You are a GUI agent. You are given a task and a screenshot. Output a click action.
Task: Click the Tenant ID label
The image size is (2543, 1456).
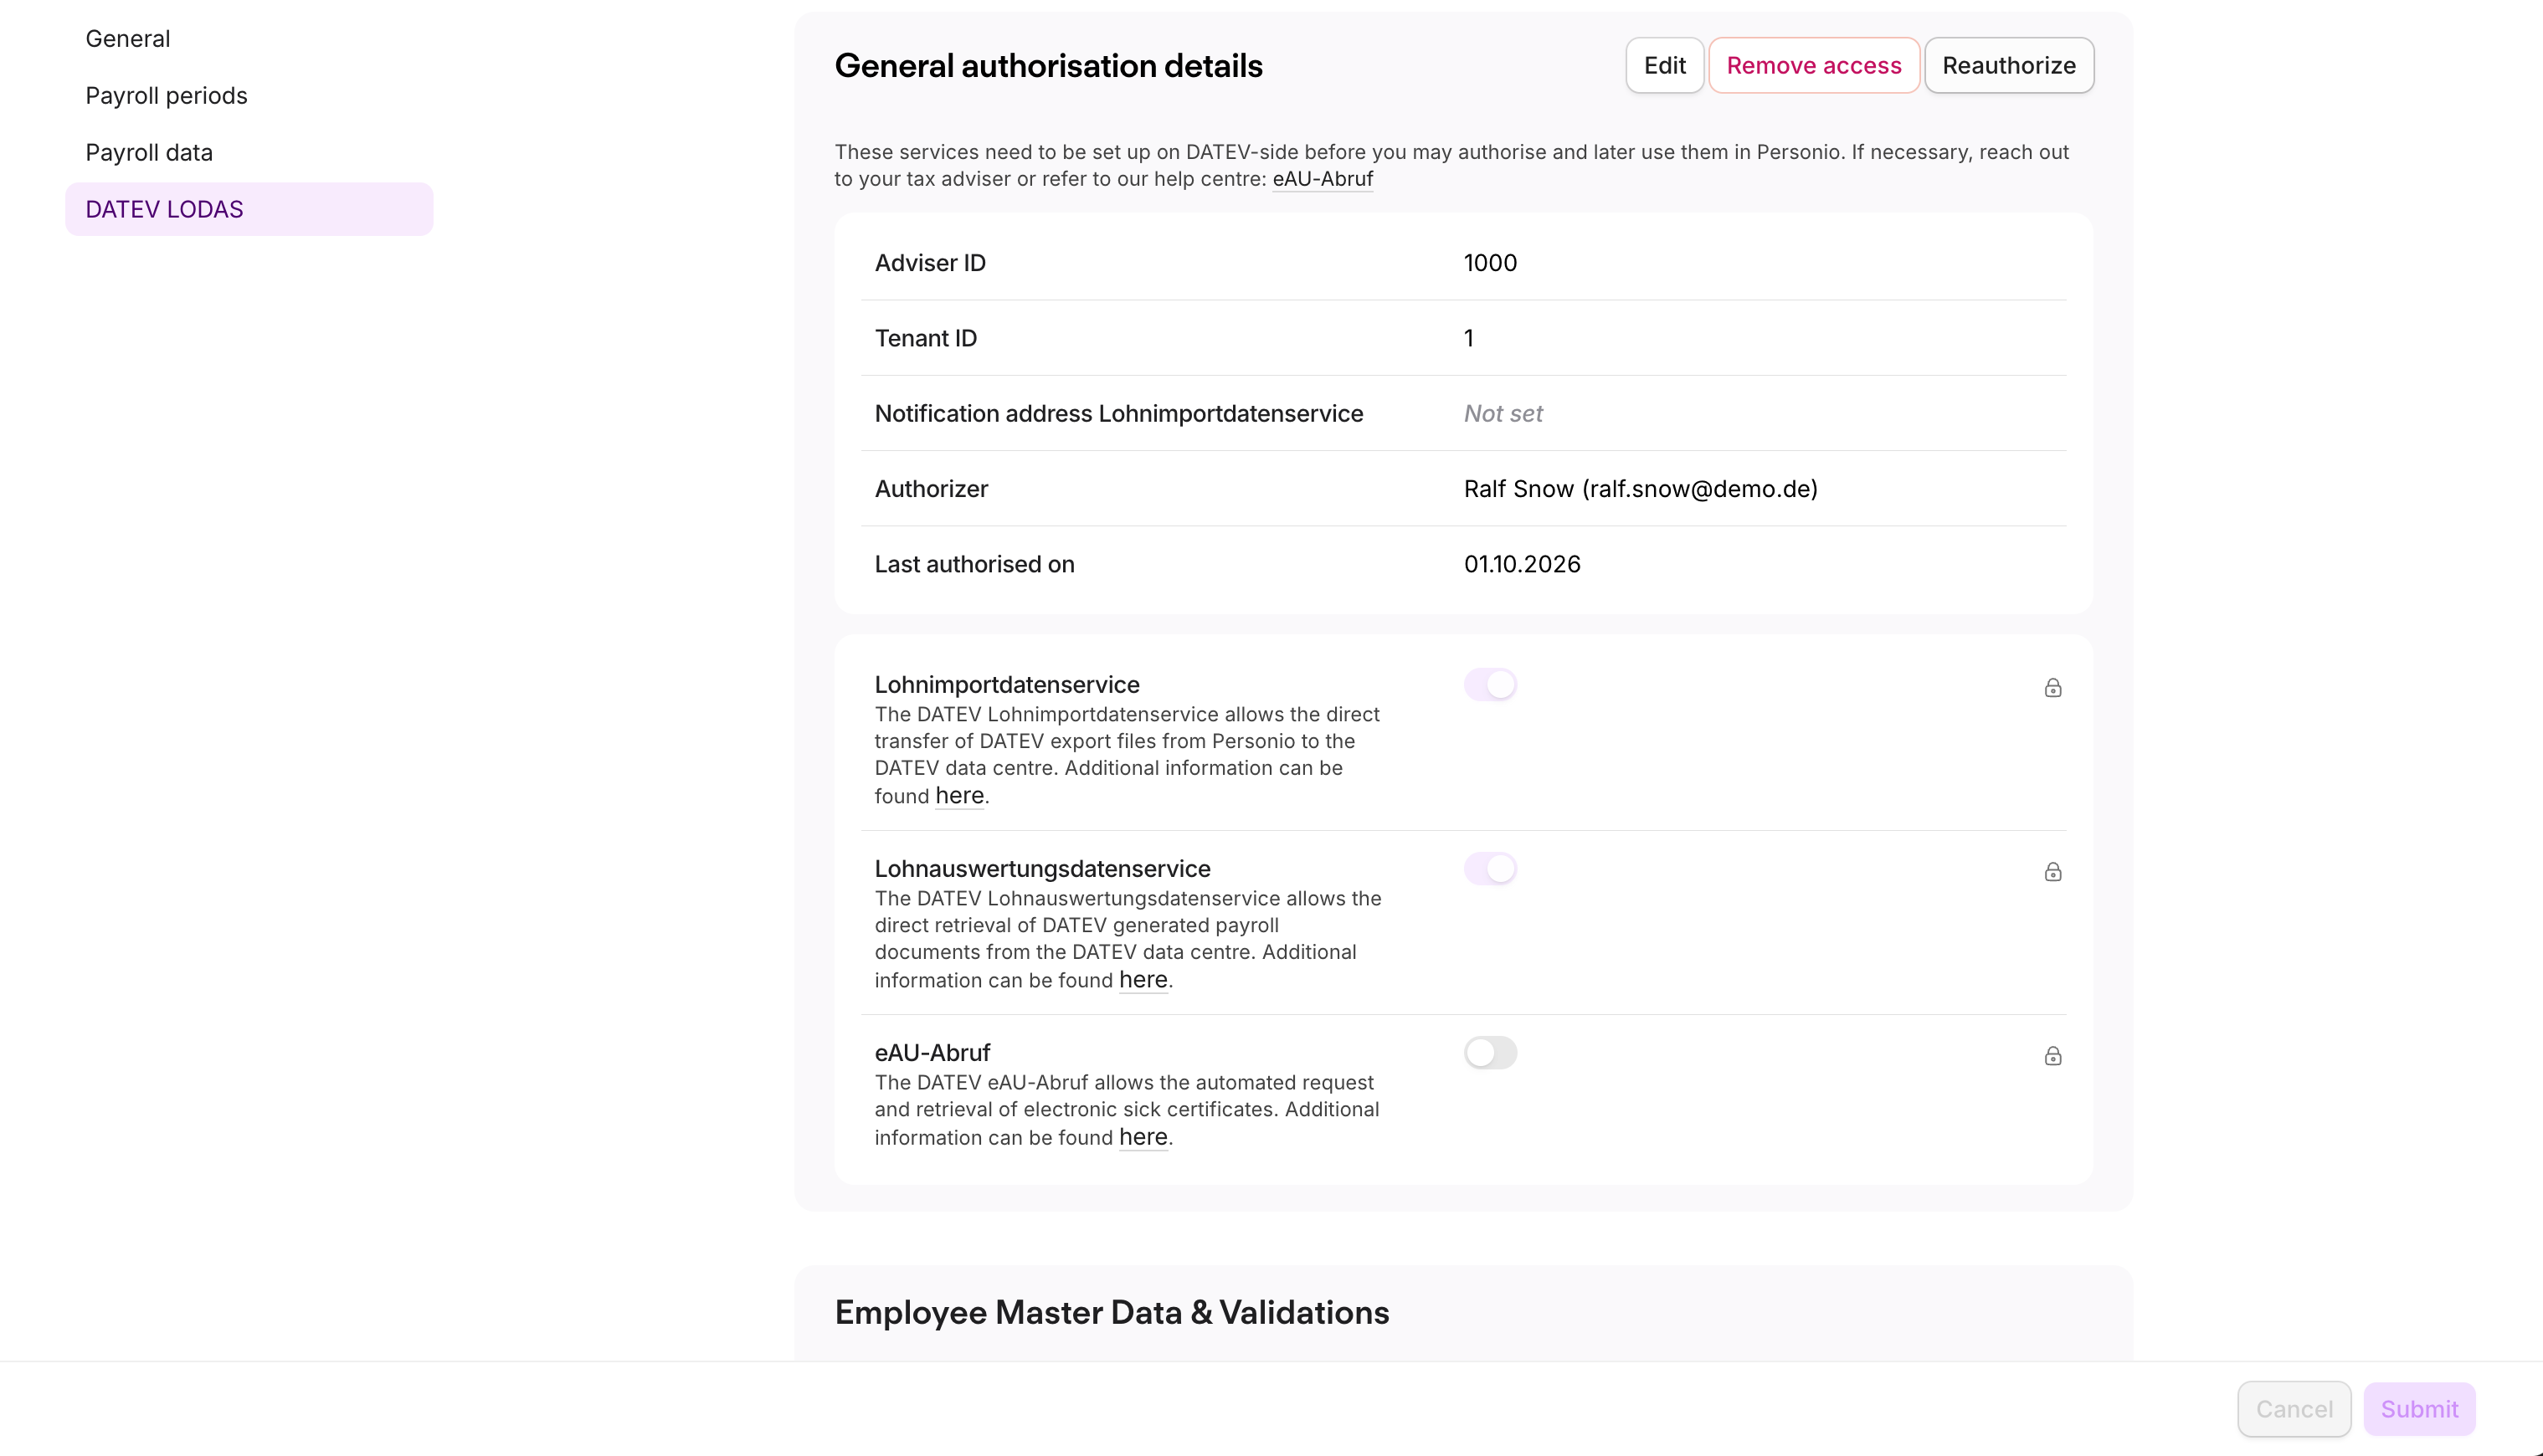click(x=926, y=338)
